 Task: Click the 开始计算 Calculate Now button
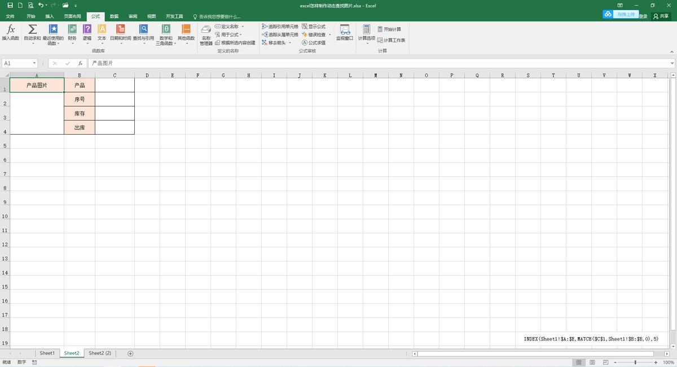click(389, 29)
